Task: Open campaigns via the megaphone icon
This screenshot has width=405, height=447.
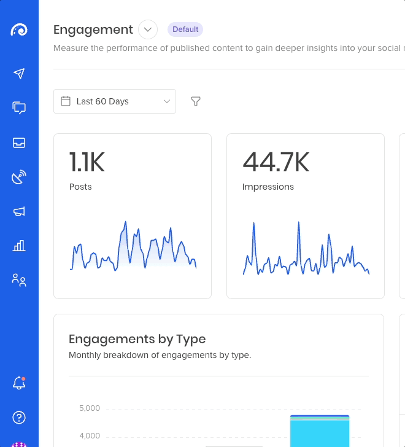Action: 19,212
